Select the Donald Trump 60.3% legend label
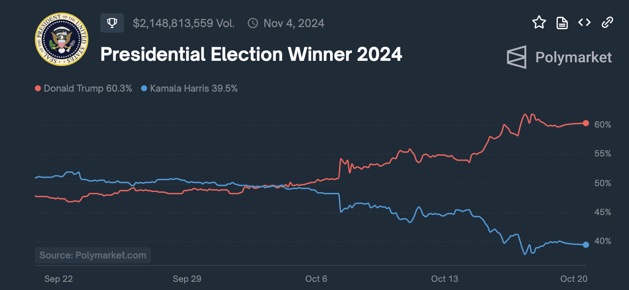 coord(88,88)
